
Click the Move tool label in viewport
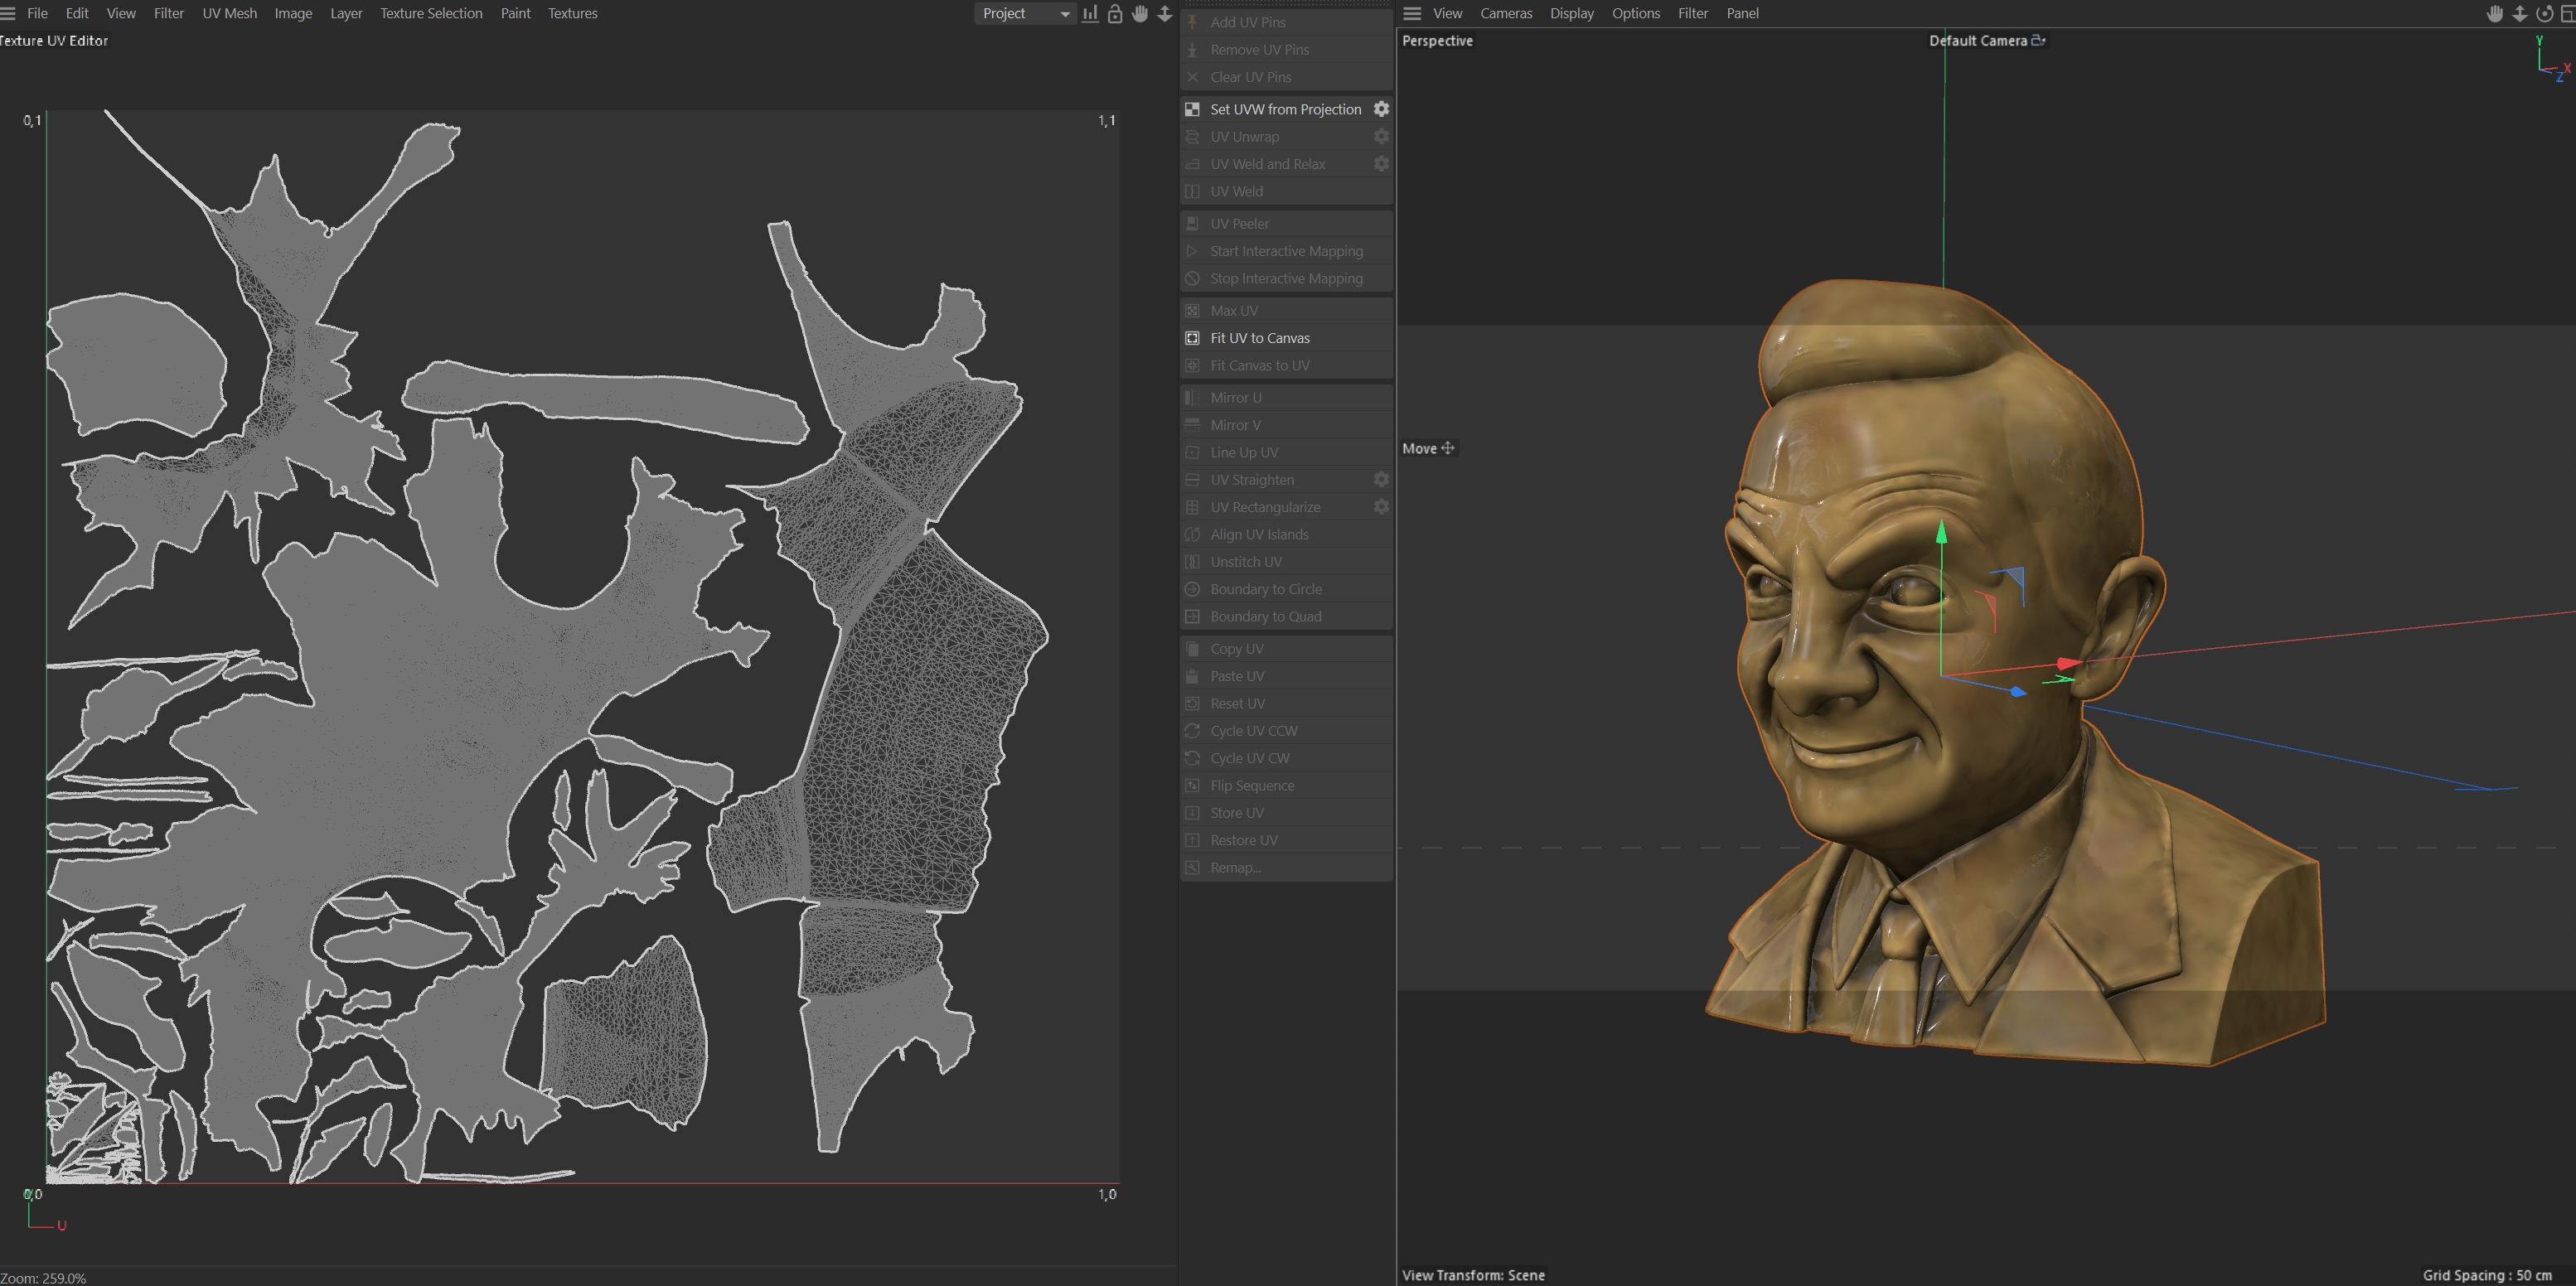pos(1419,448)
